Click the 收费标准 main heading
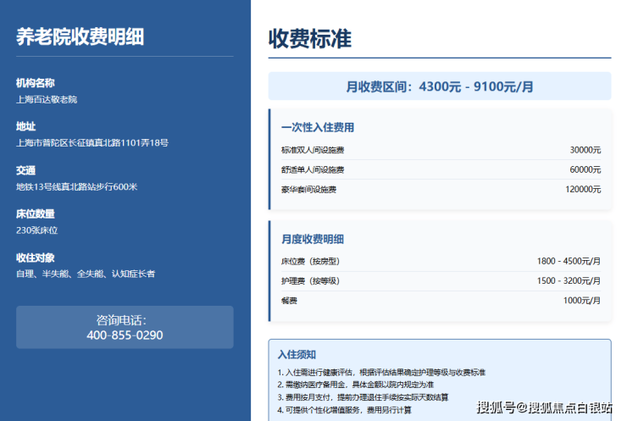Image resolution: width=627 pixels, height=421 pixels. pos(310,38)
